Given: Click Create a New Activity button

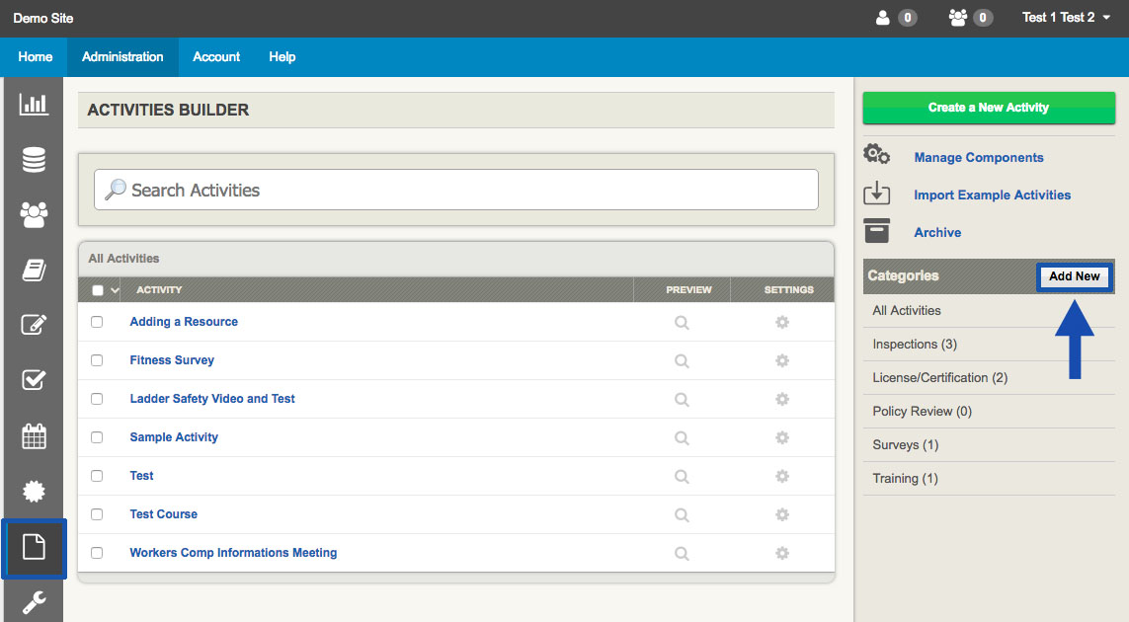Looking at the screenshot, I should point(988,108).
